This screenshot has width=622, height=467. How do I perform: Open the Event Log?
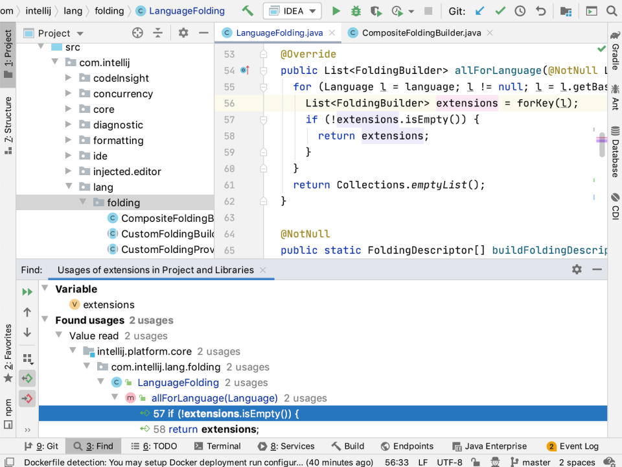click(x=578, y=446)
